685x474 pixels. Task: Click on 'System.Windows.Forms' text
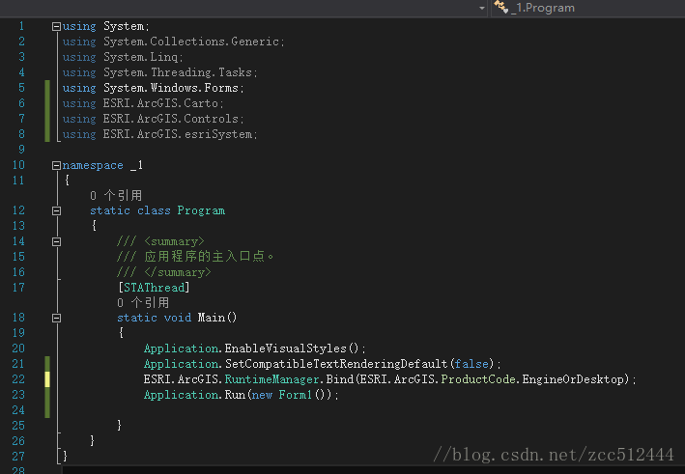(x=171, y=88)
